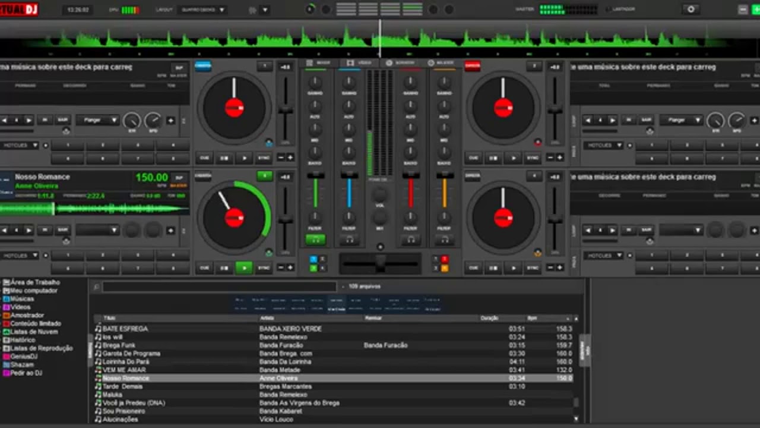Click loop IN button on deck 1

45,120
